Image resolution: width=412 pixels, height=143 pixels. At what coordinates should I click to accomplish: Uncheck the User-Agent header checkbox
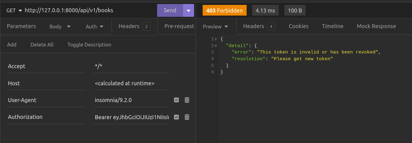pos(176,100)
